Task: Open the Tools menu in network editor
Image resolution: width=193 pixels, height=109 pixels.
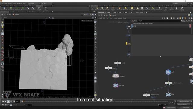Action: pyautogui.click(x=115, y=18)
